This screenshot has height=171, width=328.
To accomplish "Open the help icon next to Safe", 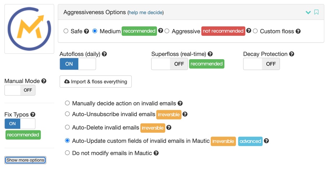I will click(x=86, y=31).
